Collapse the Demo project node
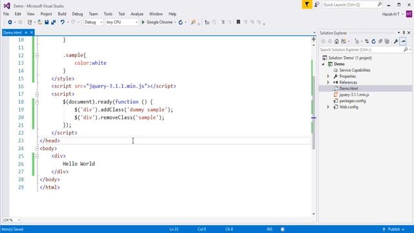This screenshot has height=233, width=414. pyautogui.click(x=323, y=64)
